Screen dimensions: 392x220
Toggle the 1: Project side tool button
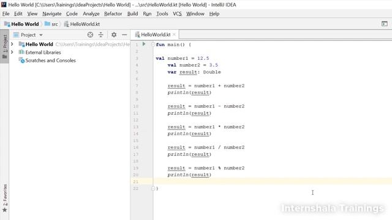tap(4, 46)
